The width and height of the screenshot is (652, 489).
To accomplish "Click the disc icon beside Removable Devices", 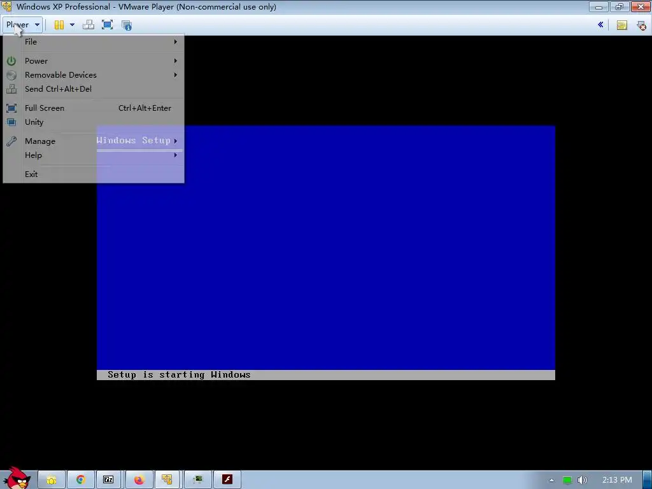I will [x=11, y=75].
